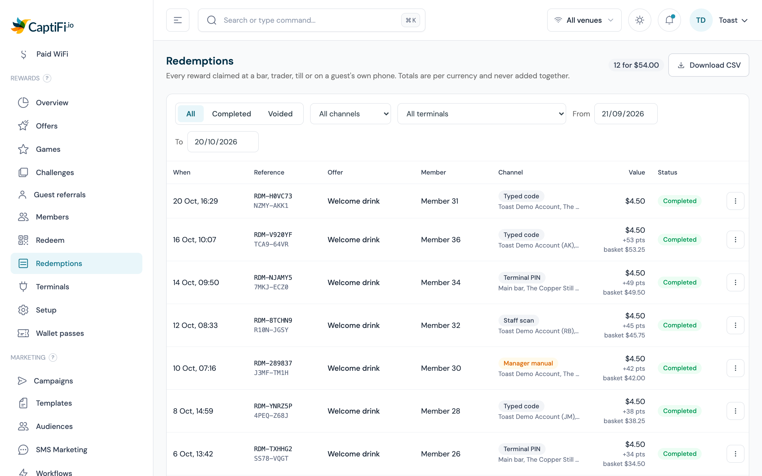Click the Guest referrals person icon

click(x=22, y=195)
